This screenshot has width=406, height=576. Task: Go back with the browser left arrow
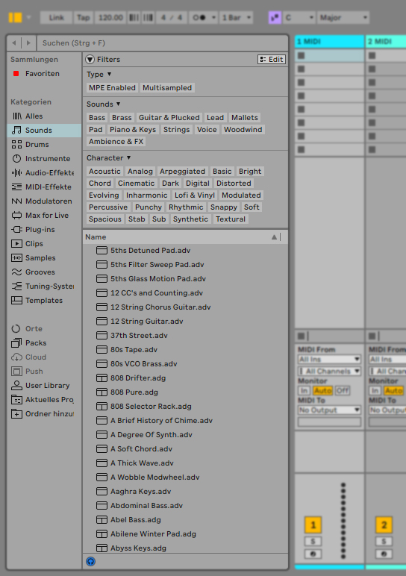(x=14, y=43)
